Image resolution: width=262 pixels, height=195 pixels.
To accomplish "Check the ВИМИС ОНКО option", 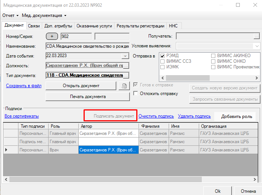I will (213, 61).
